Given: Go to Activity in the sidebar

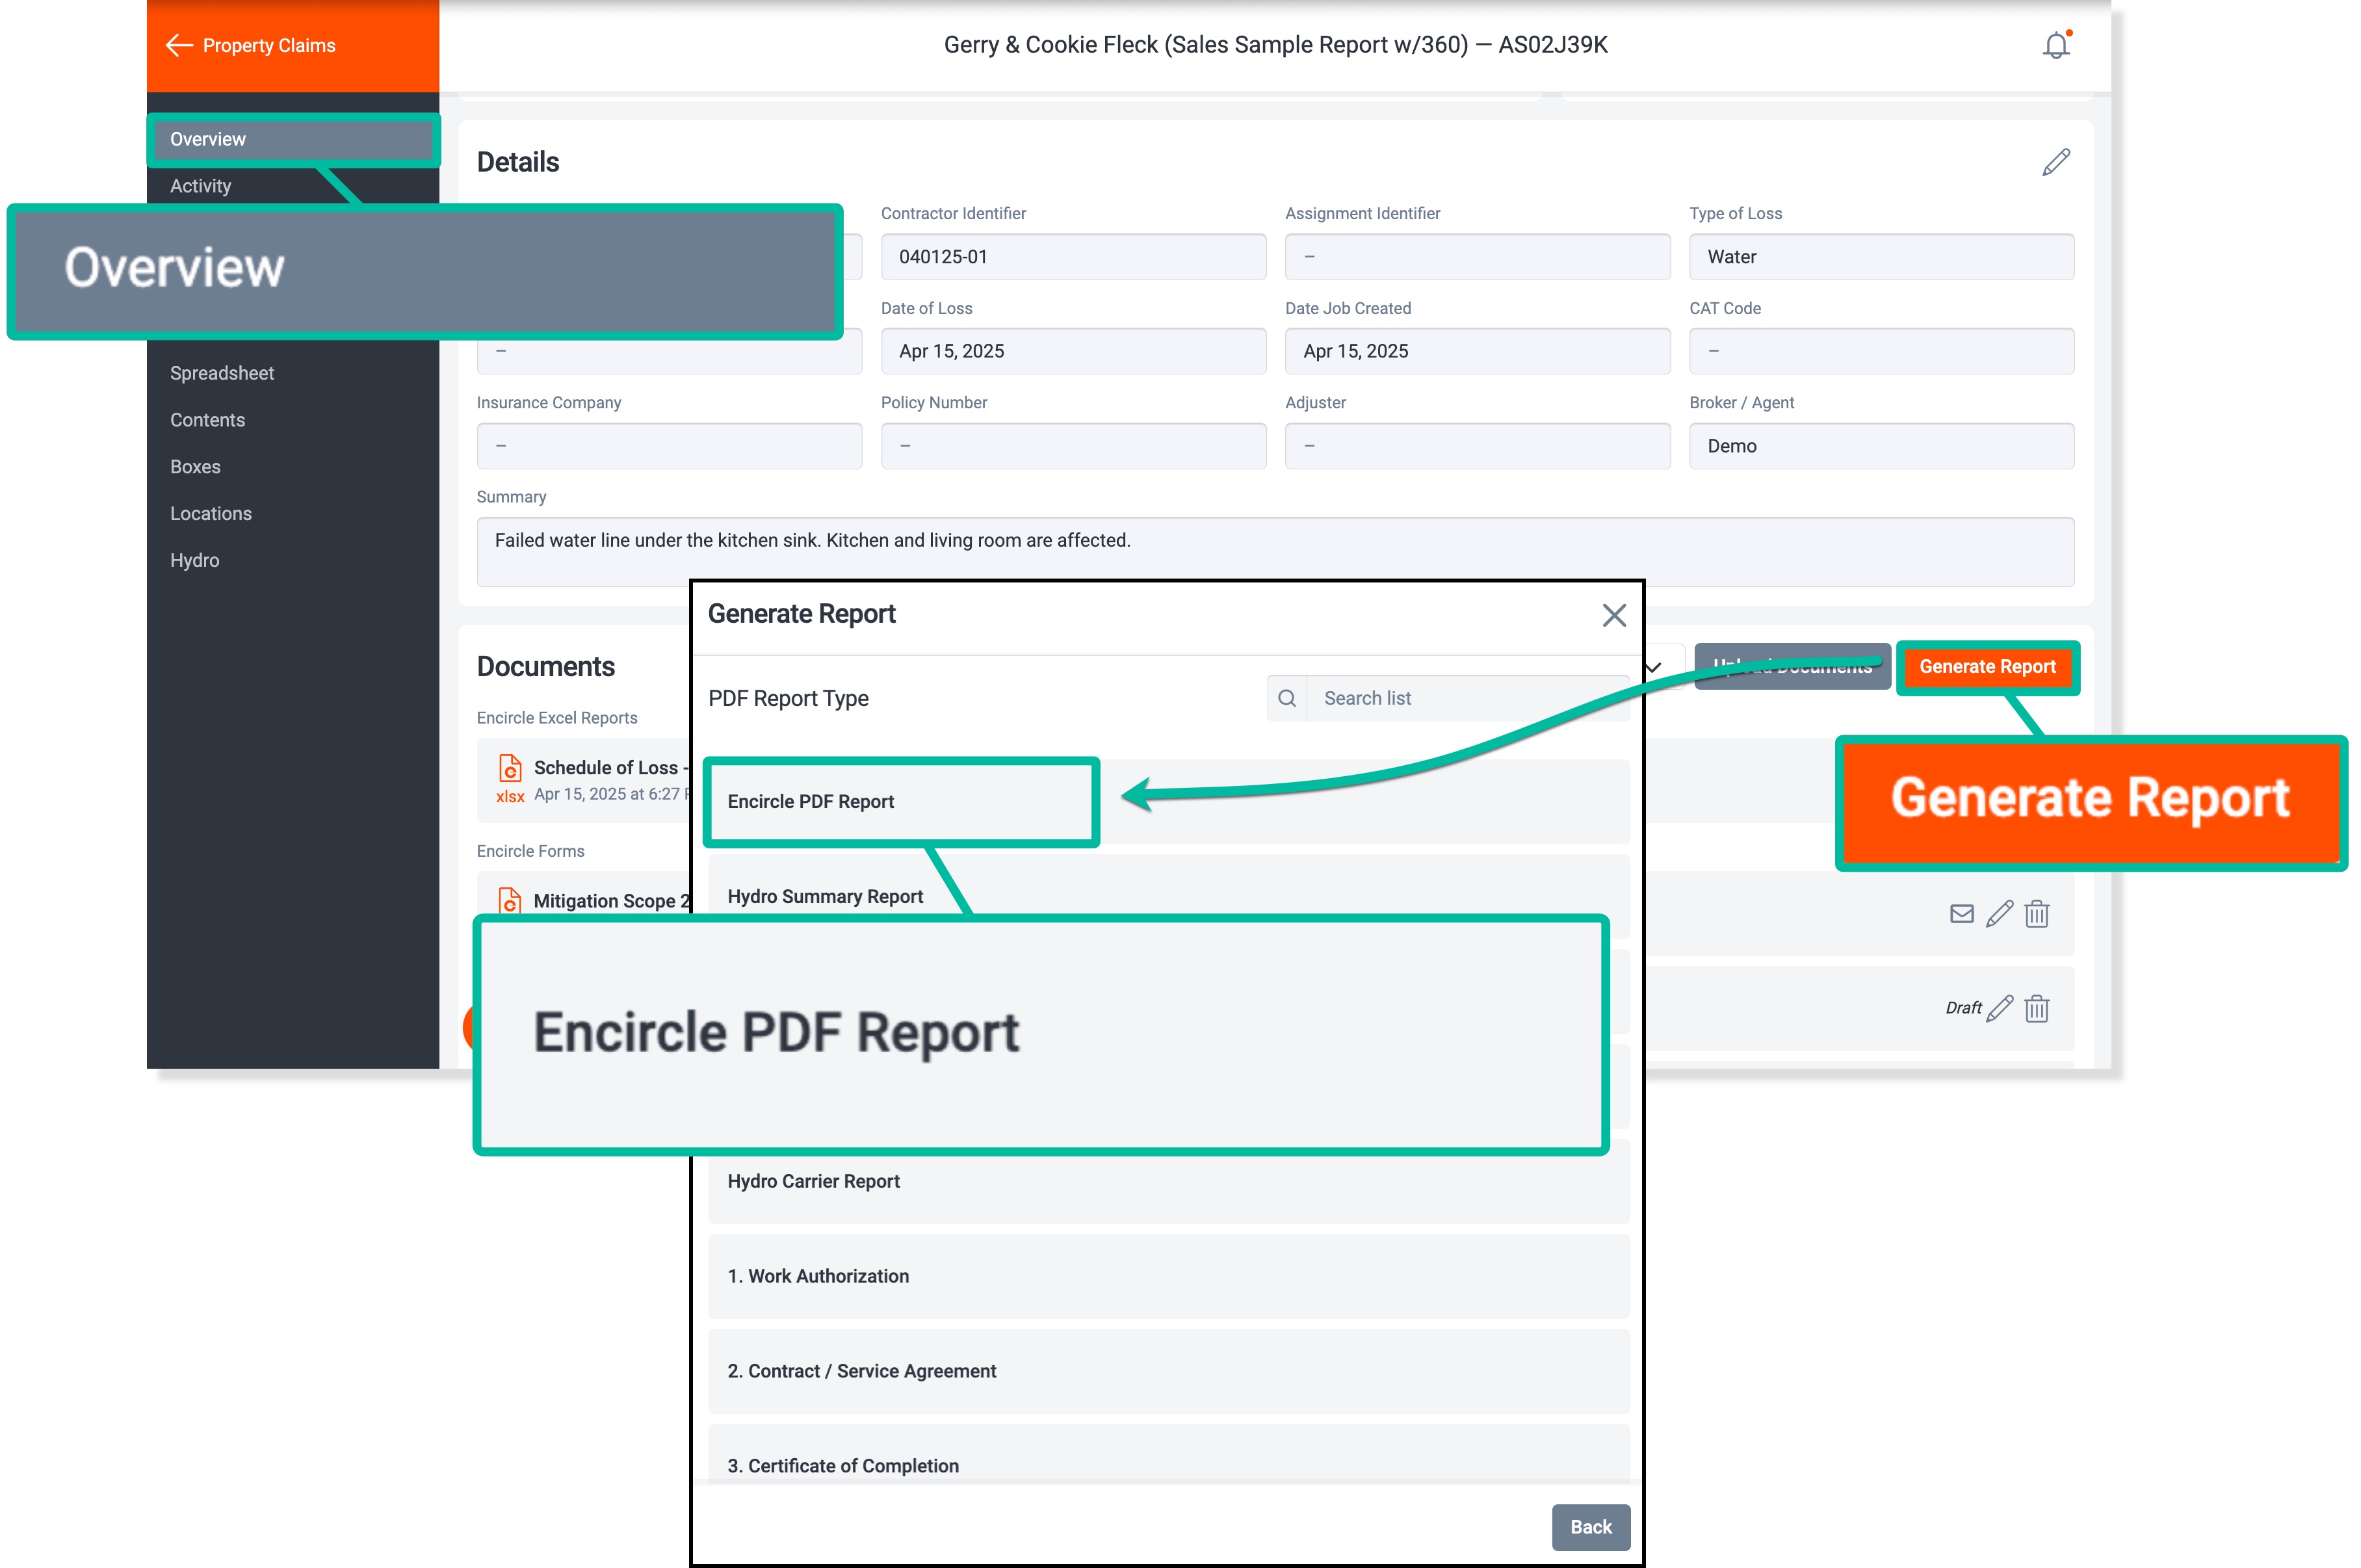Looking at the screenshot, I should (200, 186).
